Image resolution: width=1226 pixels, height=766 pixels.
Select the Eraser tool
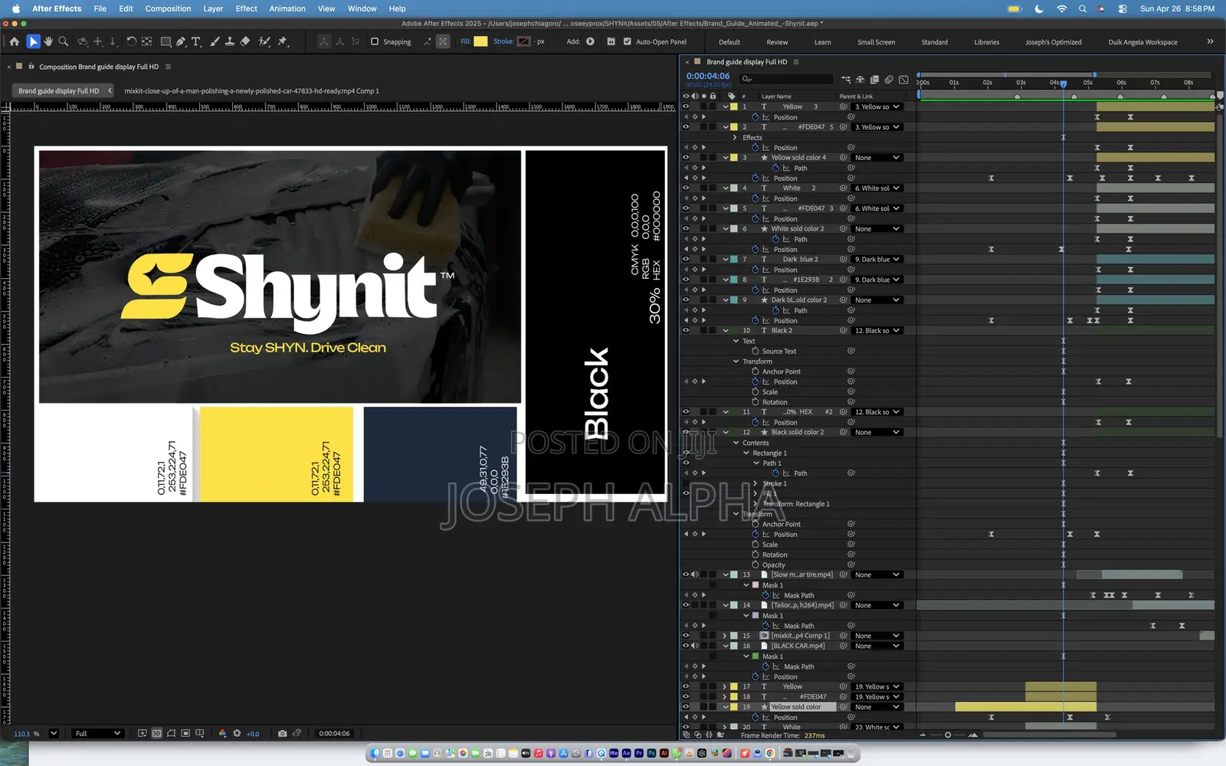click(x=245, y=41)
